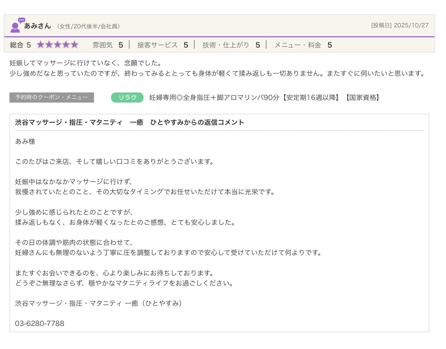The width and height of the screenshot is (446, 349).
Task: Open the 妊婦専用 全身指圧 coupon menu text
Action: [x=265, y=98]
